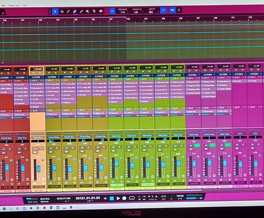Open De-Esser insert on red Melo Bus channel

pyautogui.click(x=21, y=103)
